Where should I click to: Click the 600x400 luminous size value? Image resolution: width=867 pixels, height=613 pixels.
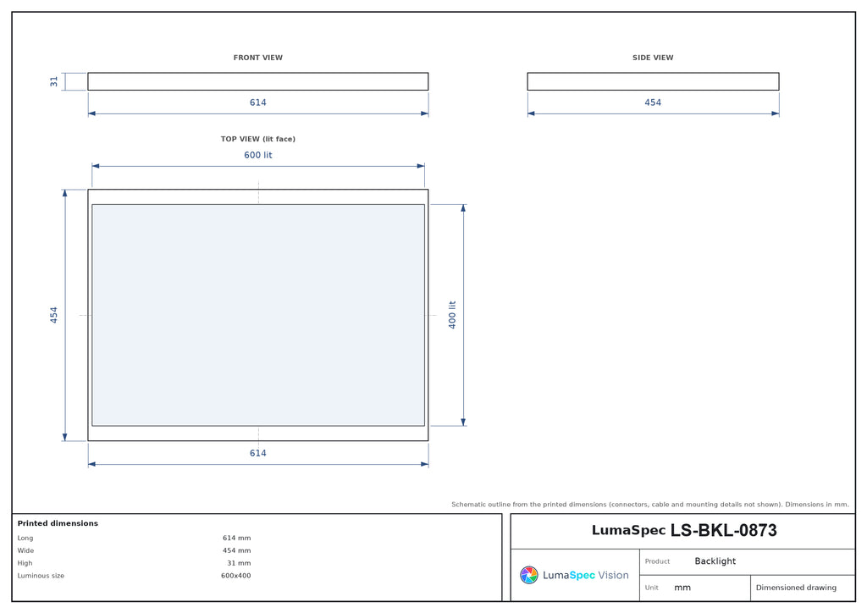click(x=236, y=576)
